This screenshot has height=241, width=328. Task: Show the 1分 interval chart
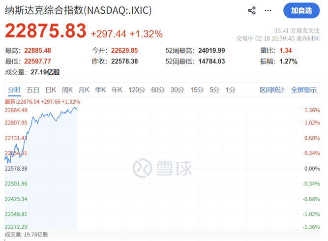[x=230, y=90]
